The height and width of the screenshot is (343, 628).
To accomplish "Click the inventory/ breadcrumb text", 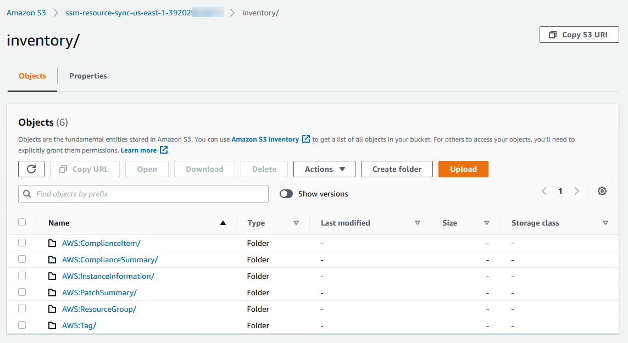I will tap(260, 13).
